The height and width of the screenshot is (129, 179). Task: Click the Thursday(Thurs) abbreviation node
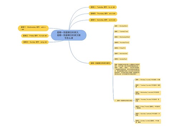tap(122, 42)
